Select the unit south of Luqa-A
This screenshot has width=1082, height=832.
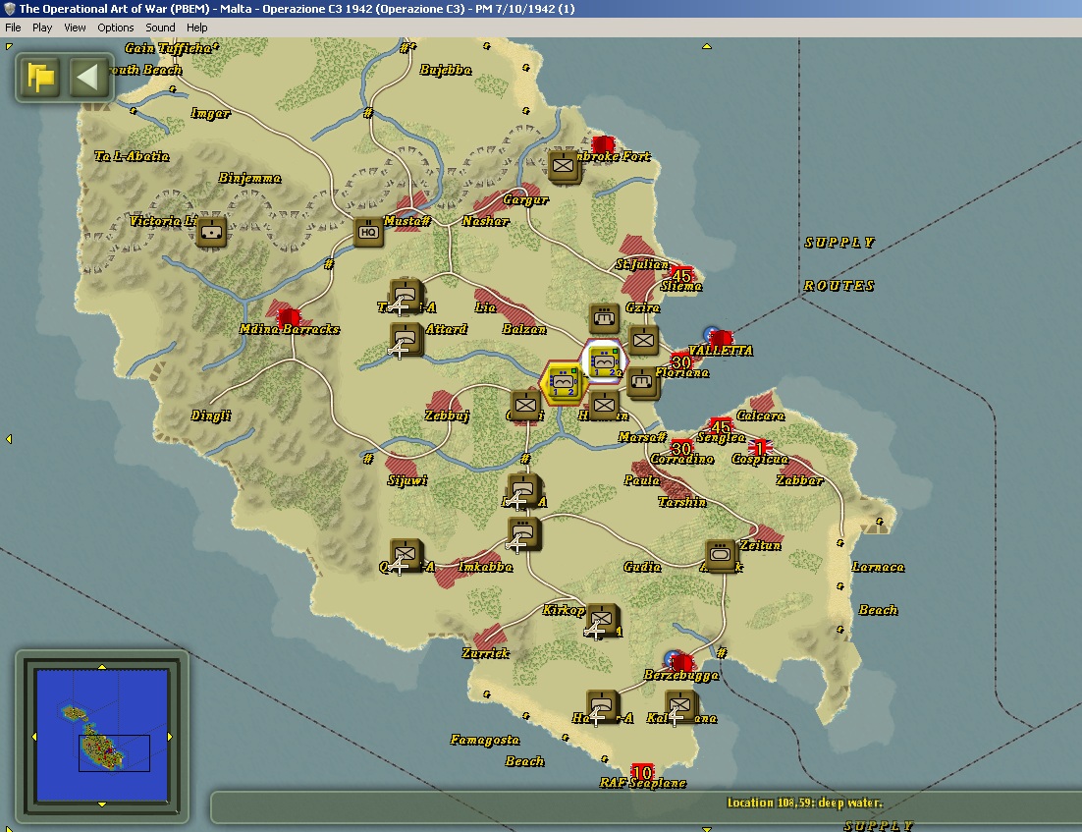click(523, 534)
